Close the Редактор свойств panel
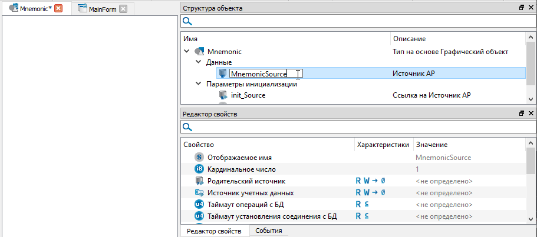The height and width of the screenshot is (237, 537). coord(531,113)
